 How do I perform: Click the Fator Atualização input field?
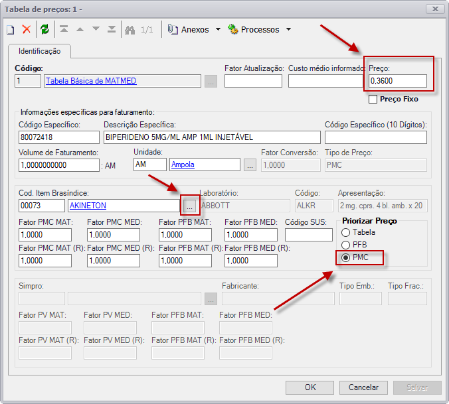[253, 81]
